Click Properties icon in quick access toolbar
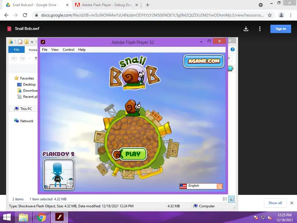 20,42
